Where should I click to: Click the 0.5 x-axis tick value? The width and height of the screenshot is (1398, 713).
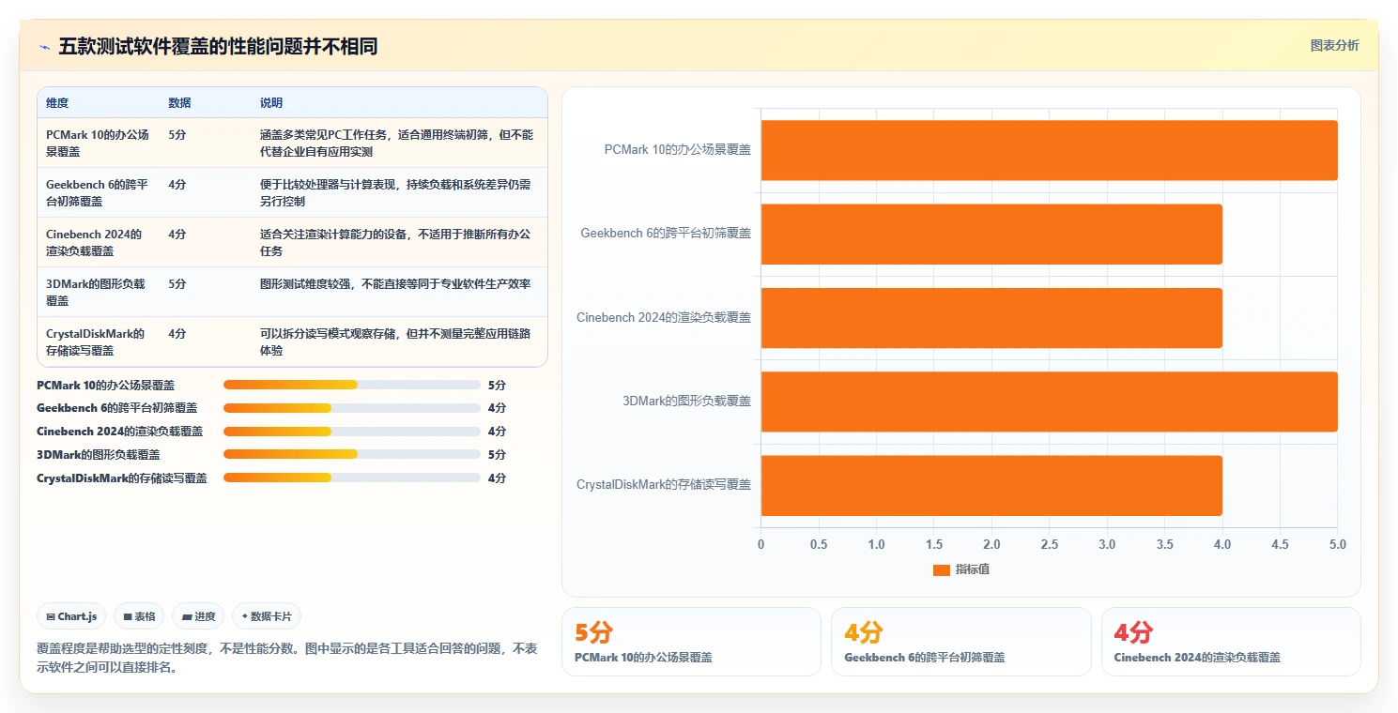[818, 545]
